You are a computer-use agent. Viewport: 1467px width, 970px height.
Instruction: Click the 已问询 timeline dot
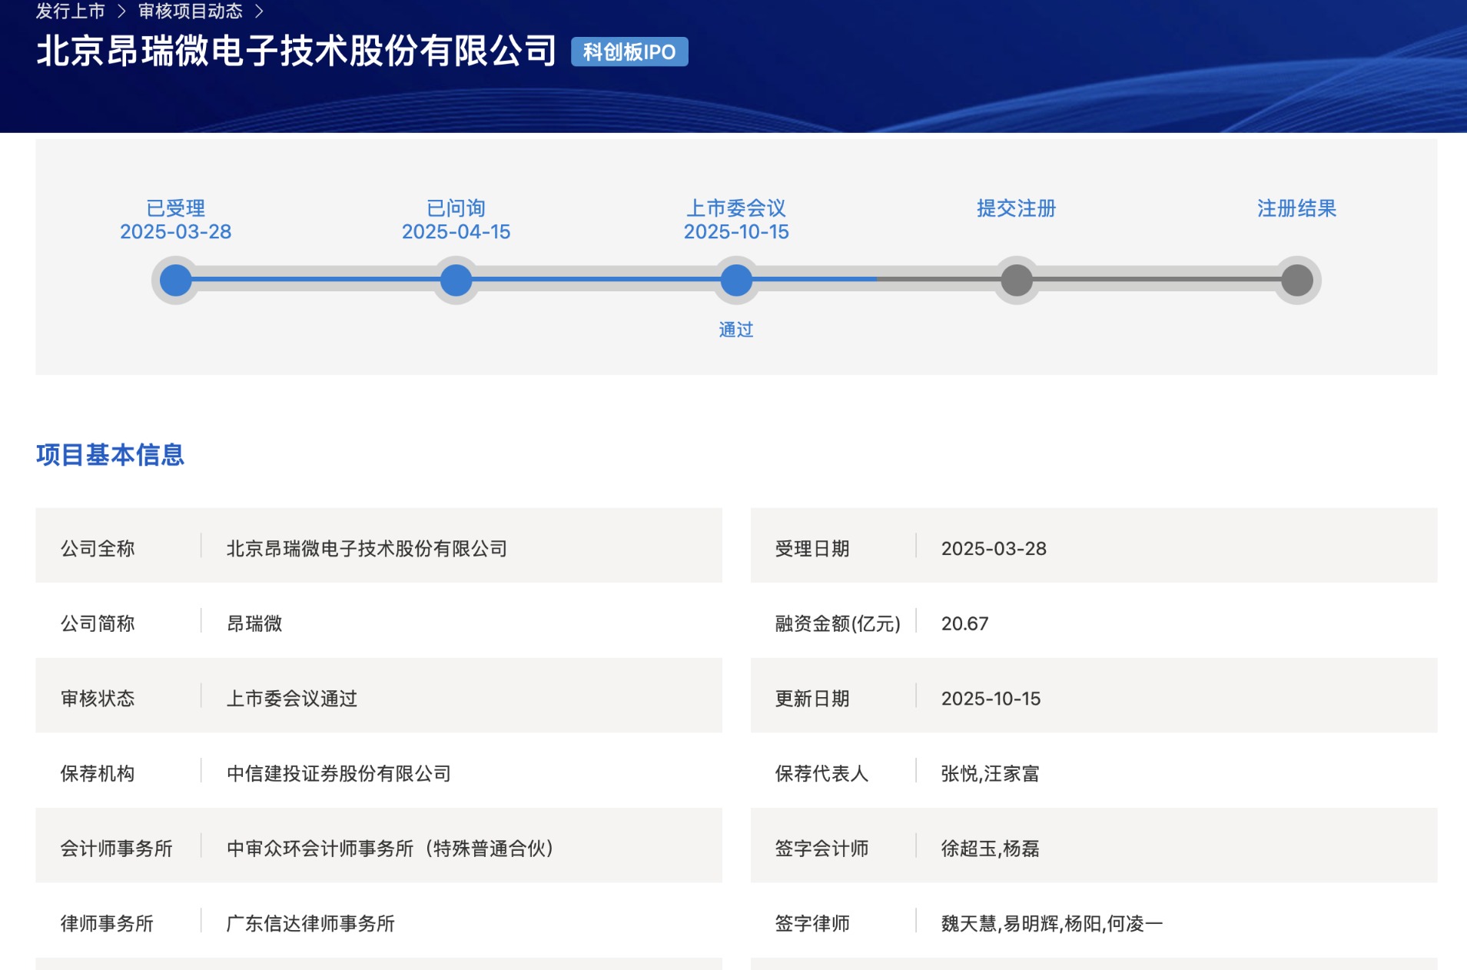[x=456, y=280]
